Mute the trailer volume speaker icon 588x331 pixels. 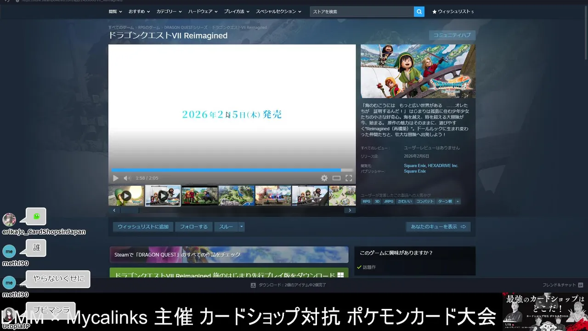pyautogui.click(x=127, y=178)
